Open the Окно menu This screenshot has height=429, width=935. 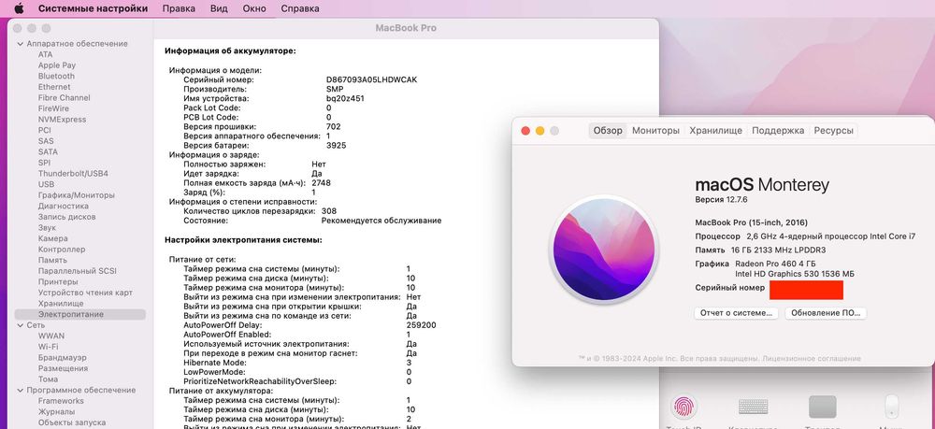point(254,8)
